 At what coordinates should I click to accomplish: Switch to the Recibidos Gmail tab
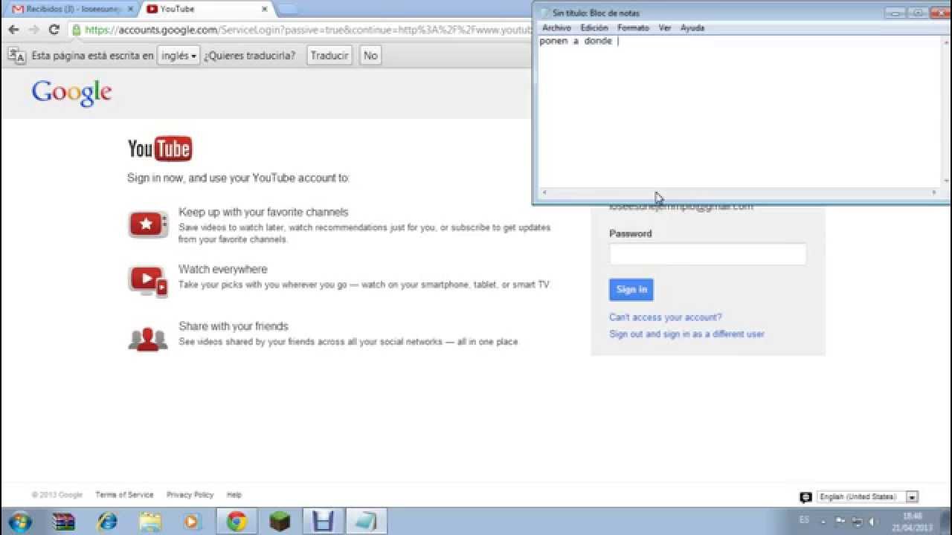[x=74, y=9]
